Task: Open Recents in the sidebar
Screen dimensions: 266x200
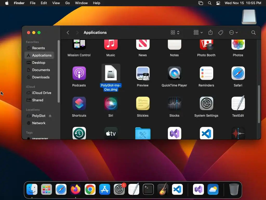Action: point(39,48)
